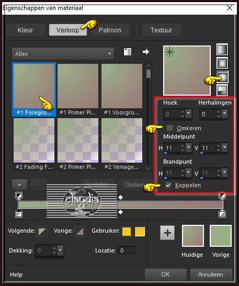The width and height of the screenshot is (239, 286).
Task: Choose the radial gradient style icon
Action: tap(222, 90)
